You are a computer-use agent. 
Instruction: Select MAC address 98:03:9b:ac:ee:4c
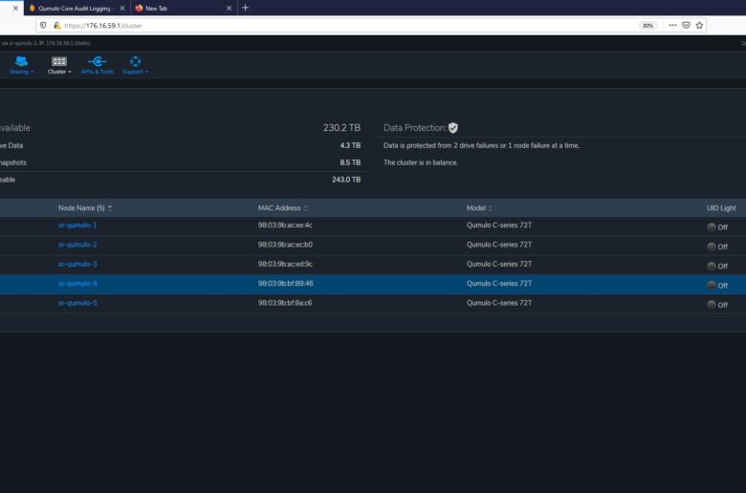click(x=285, y=225)
